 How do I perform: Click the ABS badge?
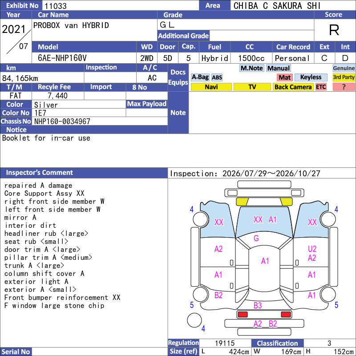(217, 77)
